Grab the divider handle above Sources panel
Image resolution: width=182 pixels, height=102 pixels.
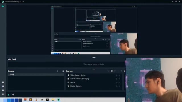pos(94,69)
